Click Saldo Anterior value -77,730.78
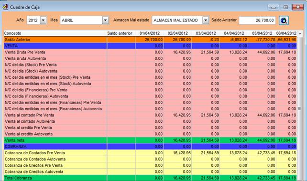This screenshot has width=307, height=181. (x=262, y=40)
